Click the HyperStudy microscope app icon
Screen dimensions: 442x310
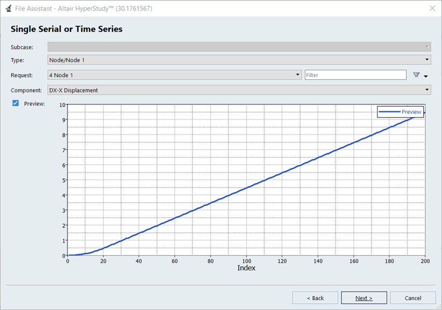pos(9,9)
